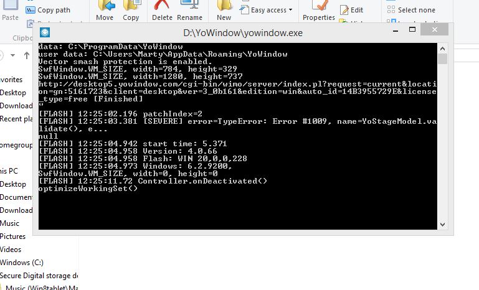Close the yowindow.exe console window
479x290 pixels.
click(x=434, y=30)
